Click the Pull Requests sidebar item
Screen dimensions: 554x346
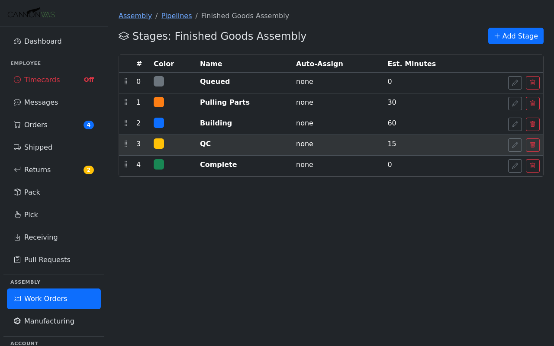tap(47, 259)
